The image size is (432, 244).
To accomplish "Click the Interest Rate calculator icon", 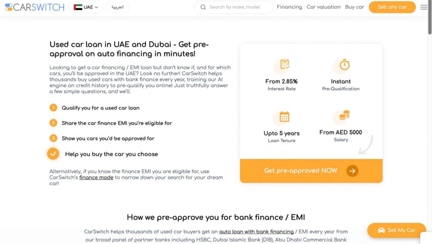I will coord(284,64).
